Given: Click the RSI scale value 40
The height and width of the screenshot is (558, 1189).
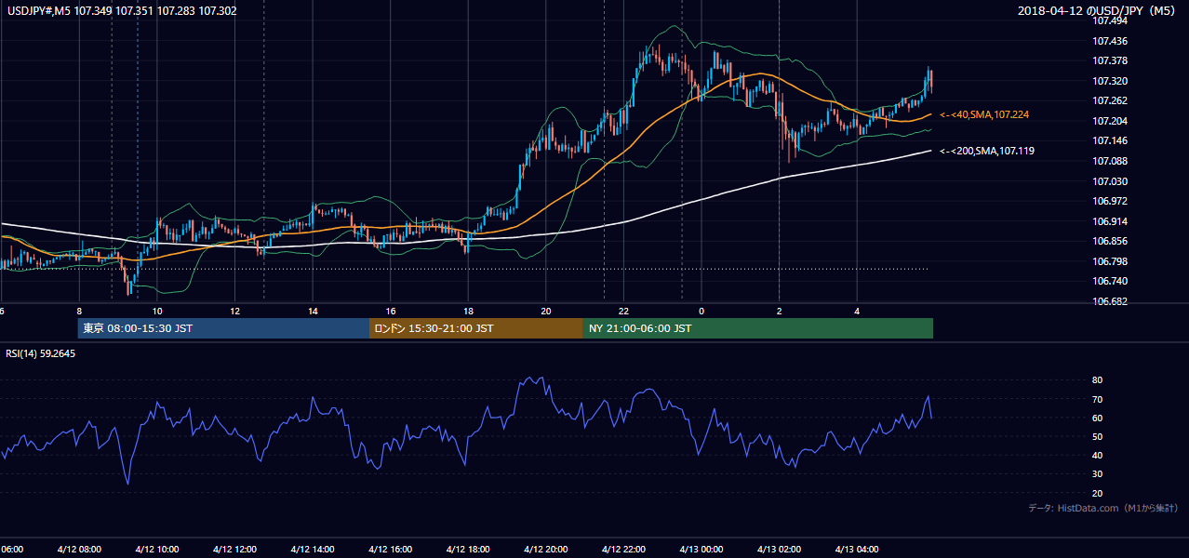Looking at the screenshot, I should 1098,455.
